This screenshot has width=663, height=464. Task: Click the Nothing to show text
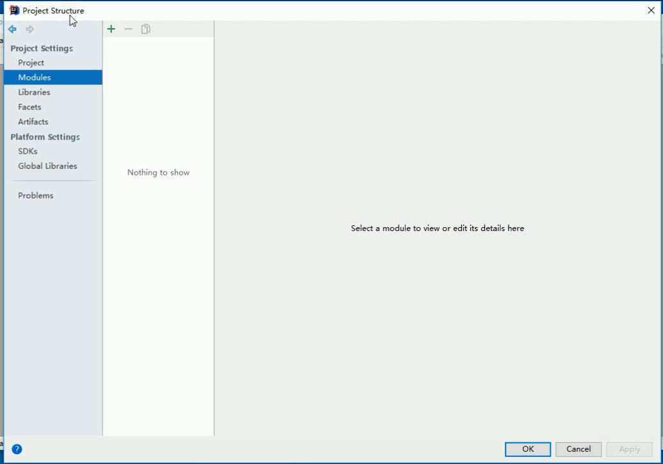tap(159, 173)
